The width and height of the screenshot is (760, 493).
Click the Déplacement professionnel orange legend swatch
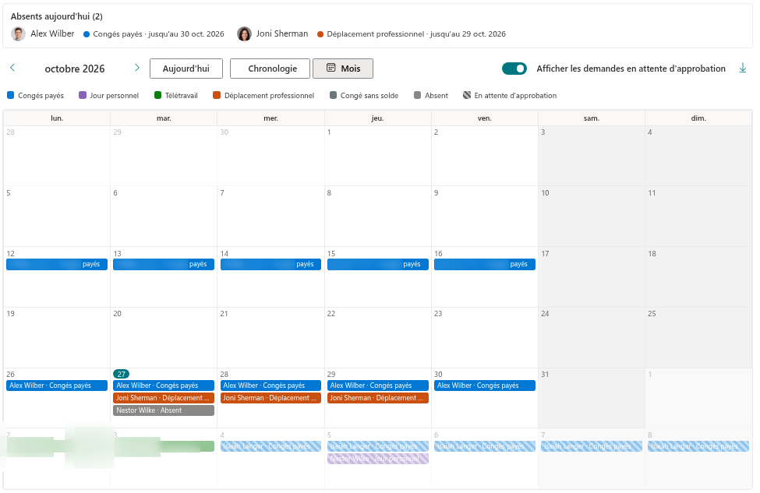click(x=217, y=95)
